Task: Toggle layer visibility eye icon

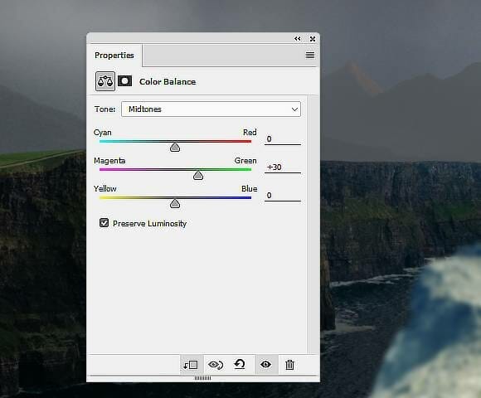Action: 265,365
